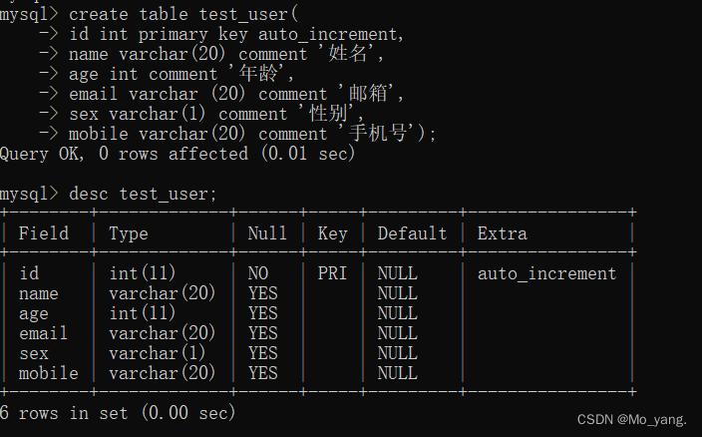This screenshot has width=702, height=437.
Task: Click the 'Null' column header
Action: click(x=267, y=233)
